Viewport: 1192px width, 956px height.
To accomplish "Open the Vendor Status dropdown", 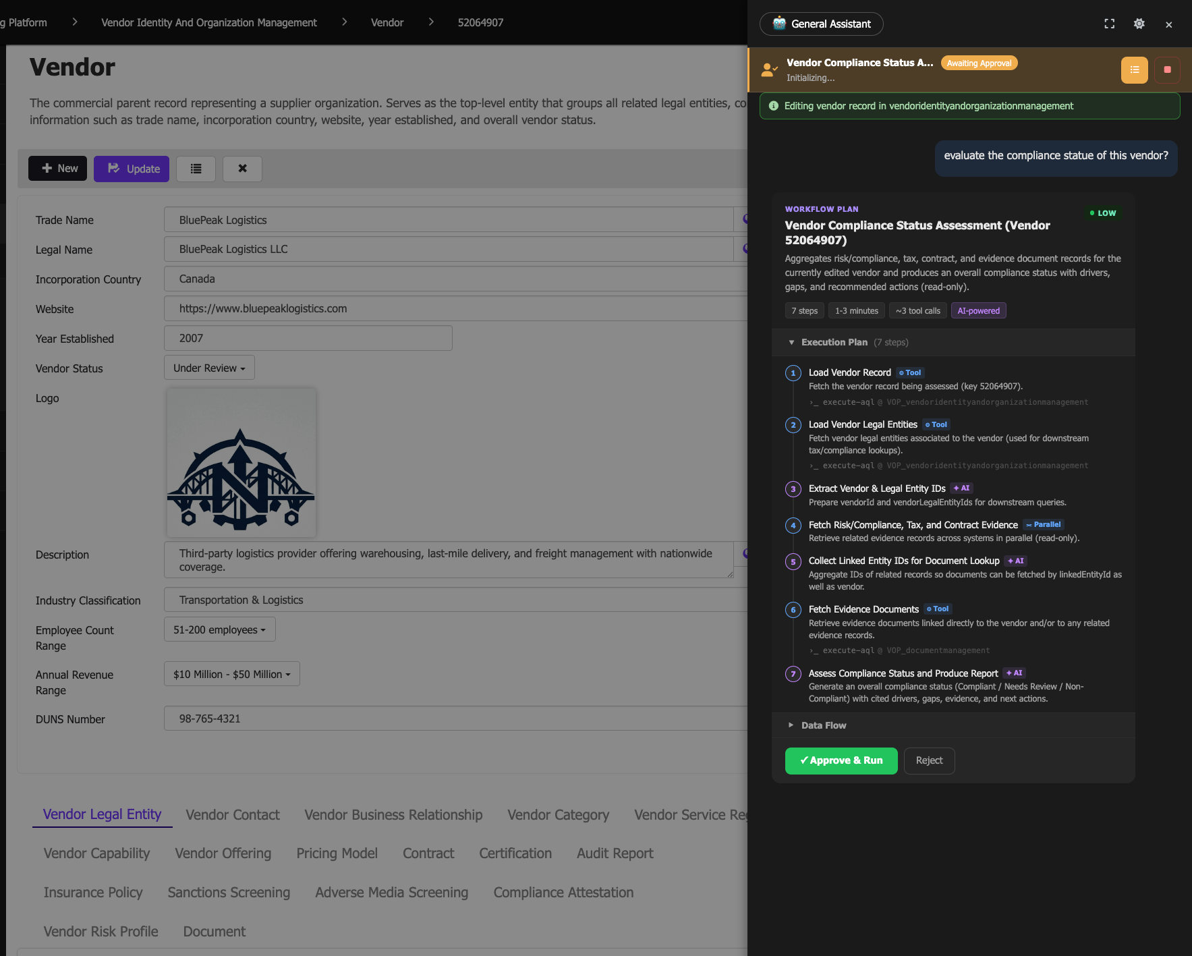I will tap(209, 368).
